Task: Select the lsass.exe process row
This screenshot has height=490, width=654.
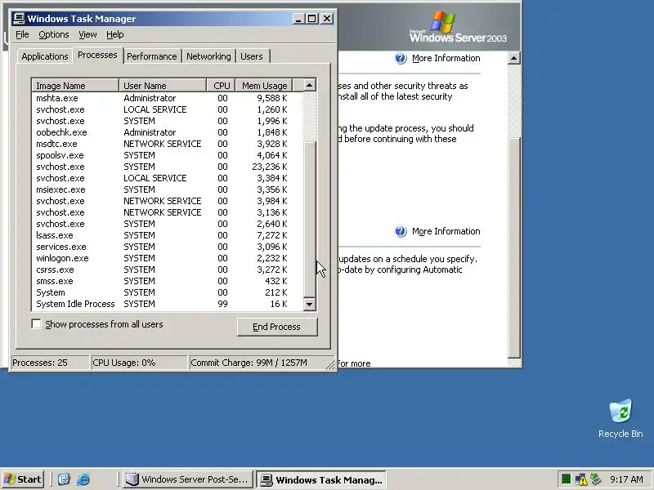Action: coord(168,235)
